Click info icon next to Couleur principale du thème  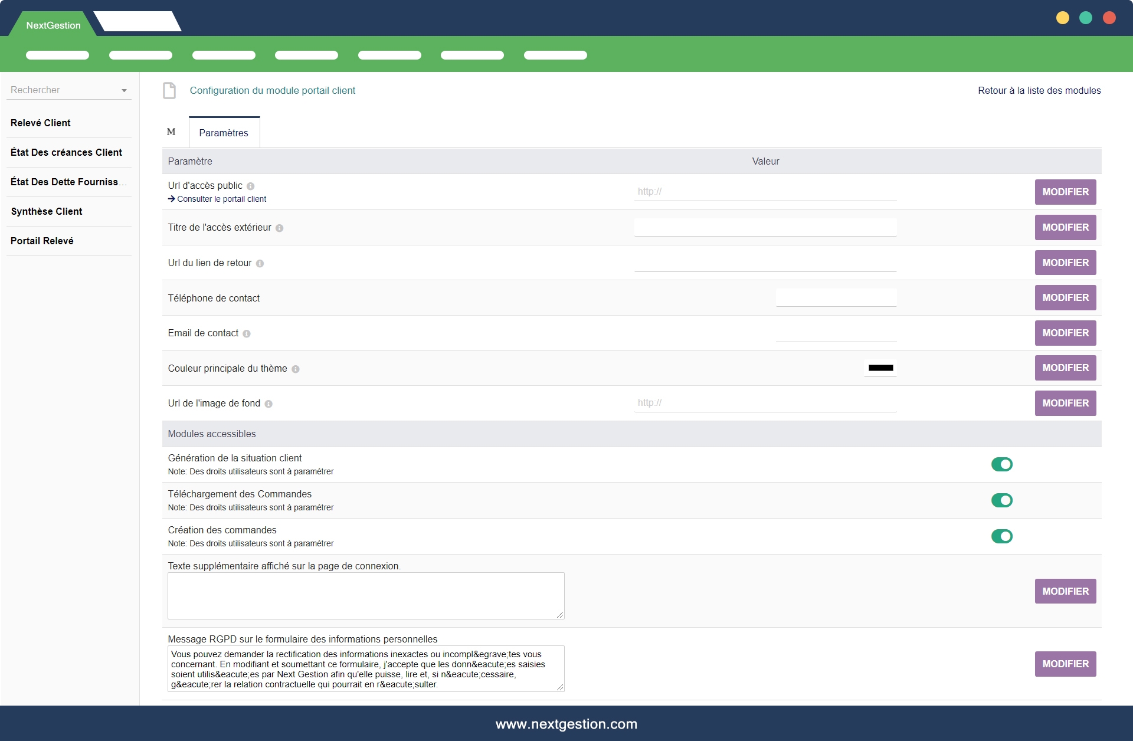point(296,369)
